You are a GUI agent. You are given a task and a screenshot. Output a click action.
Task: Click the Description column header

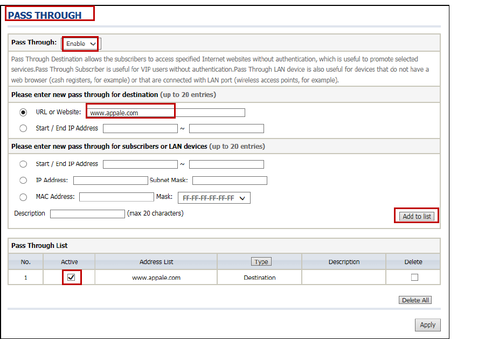tap(344, 262)
